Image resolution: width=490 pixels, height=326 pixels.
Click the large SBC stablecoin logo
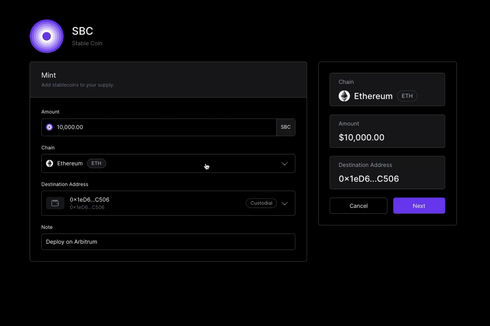tap(46, 36)
